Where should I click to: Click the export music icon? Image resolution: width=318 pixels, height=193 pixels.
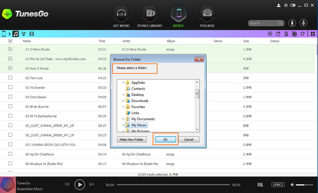coord(278,34)
